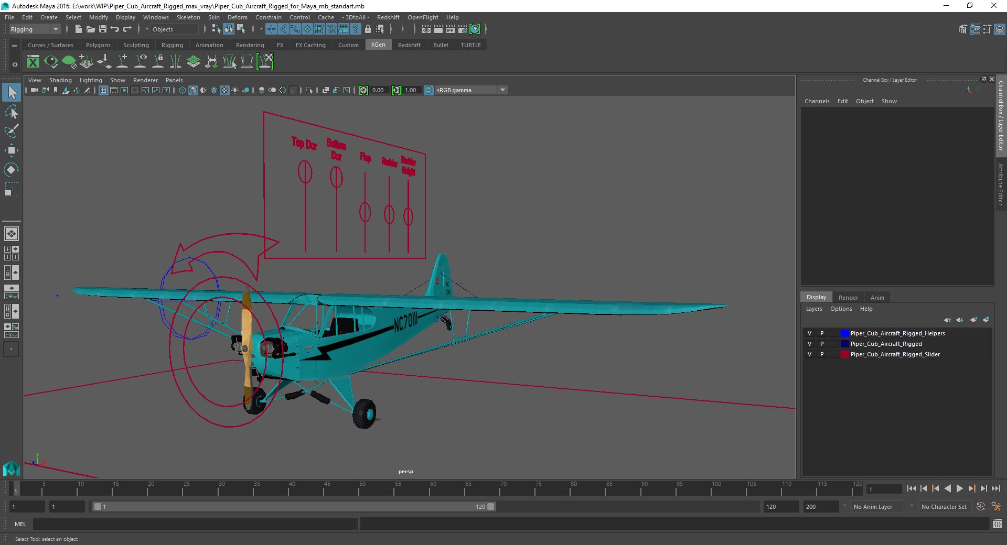Open character set preferences running-man icon

click(x=996, y=507)
